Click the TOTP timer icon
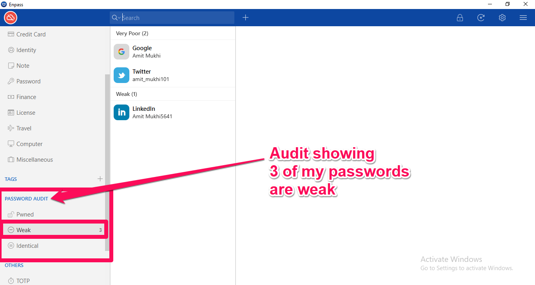535x285 pixels. point(11,281)
